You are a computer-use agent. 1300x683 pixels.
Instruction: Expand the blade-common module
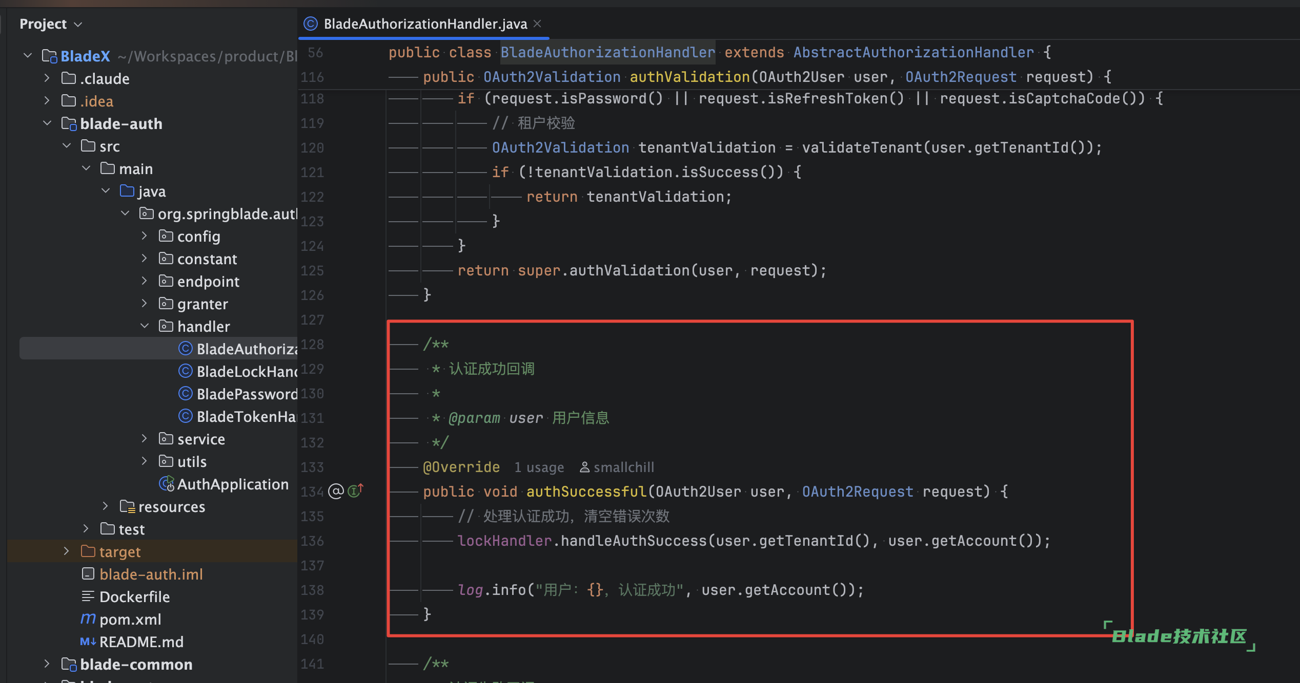coord(47,664)
